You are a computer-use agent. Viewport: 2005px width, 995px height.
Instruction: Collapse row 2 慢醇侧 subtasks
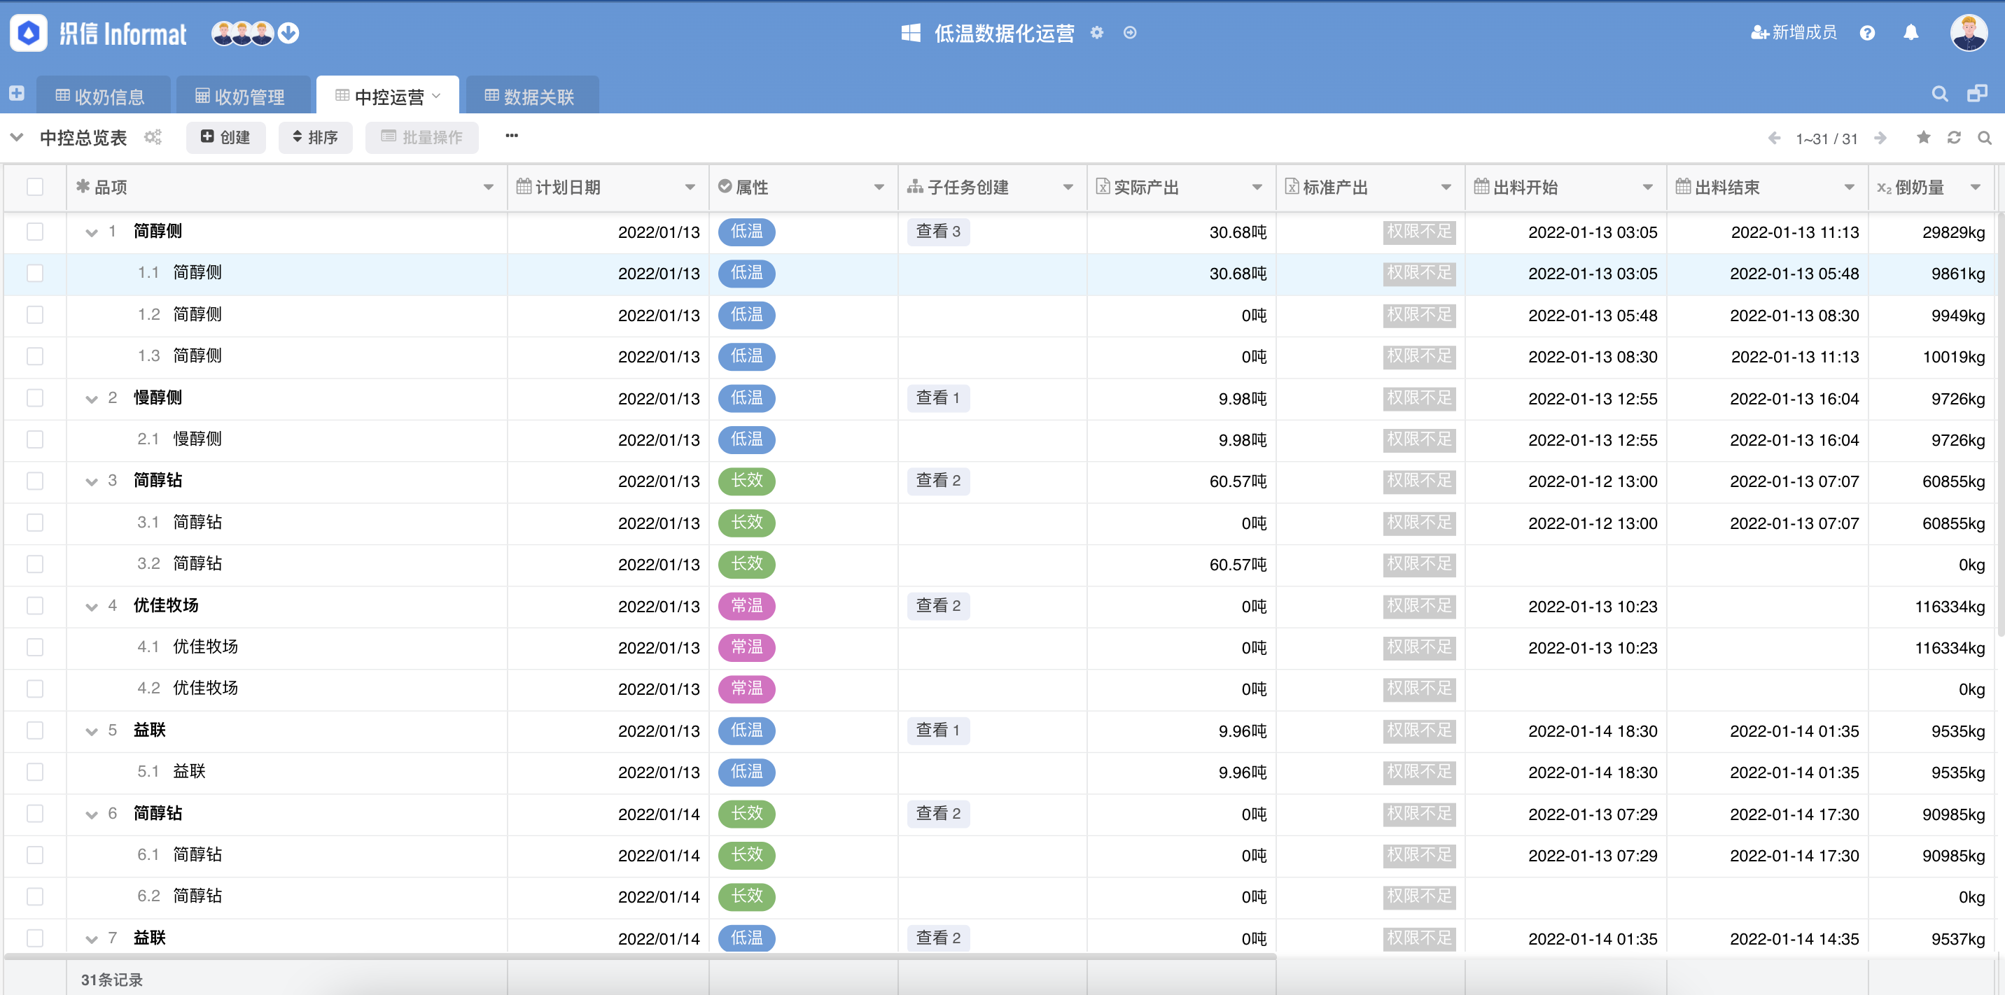click(92, 399)
